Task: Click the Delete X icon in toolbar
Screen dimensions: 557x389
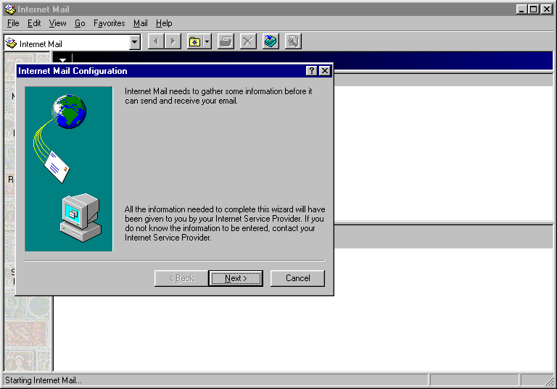Action: (248, 42)
